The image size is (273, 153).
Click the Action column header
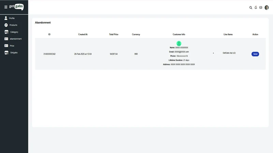(x=255, y=34)
